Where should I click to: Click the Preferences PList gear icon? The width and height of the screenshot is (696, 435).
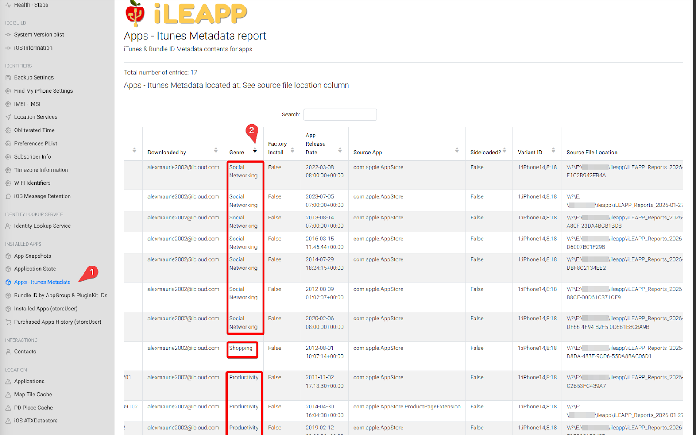click(8, 143)
